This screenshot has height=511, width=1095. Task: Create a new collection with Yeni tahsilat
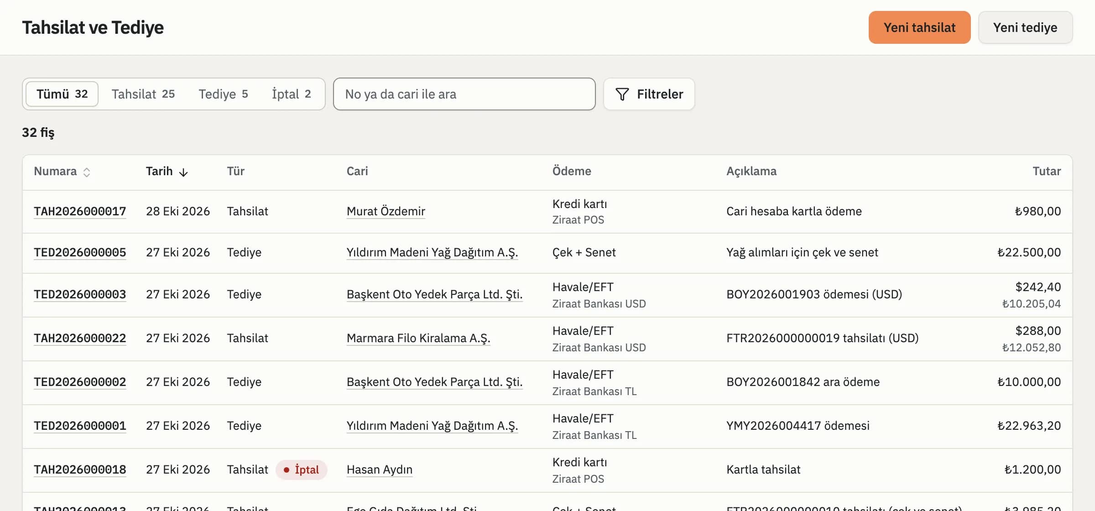pyautogui.click(x=919, y=27)
